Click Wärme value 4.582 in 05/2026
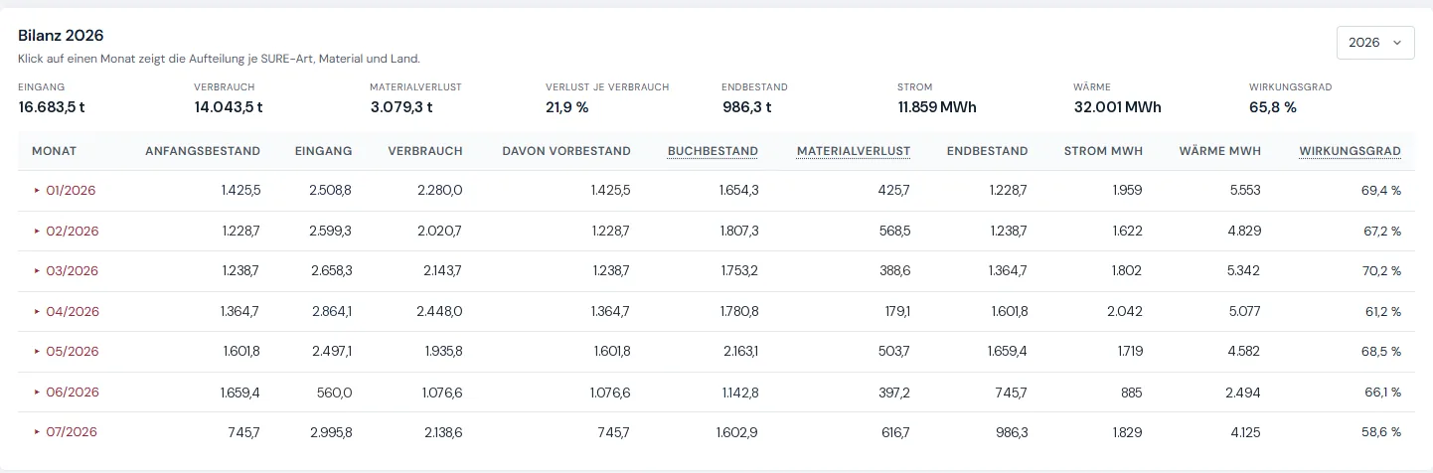 pos(1244,352)
